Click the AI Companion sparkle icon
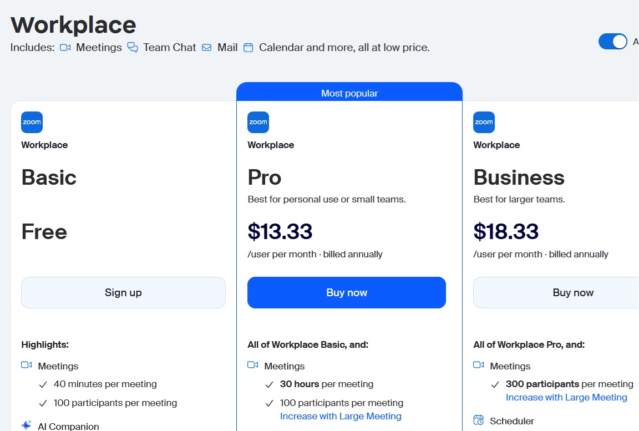Image resolution: width=639 pixels, height=431 pixels. click(26, 425)
